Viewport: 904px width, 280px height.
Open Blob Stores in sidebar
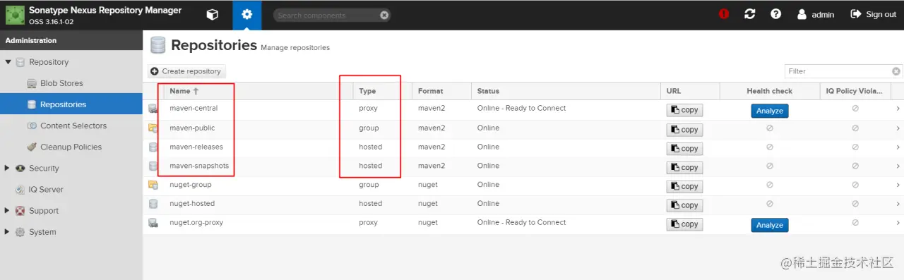pos(61,83)
